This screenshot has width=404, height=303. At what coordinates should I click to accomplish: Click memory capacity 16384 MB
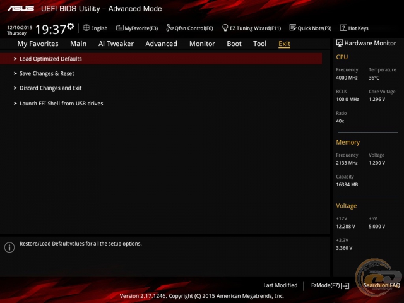[x=347, y=184]
